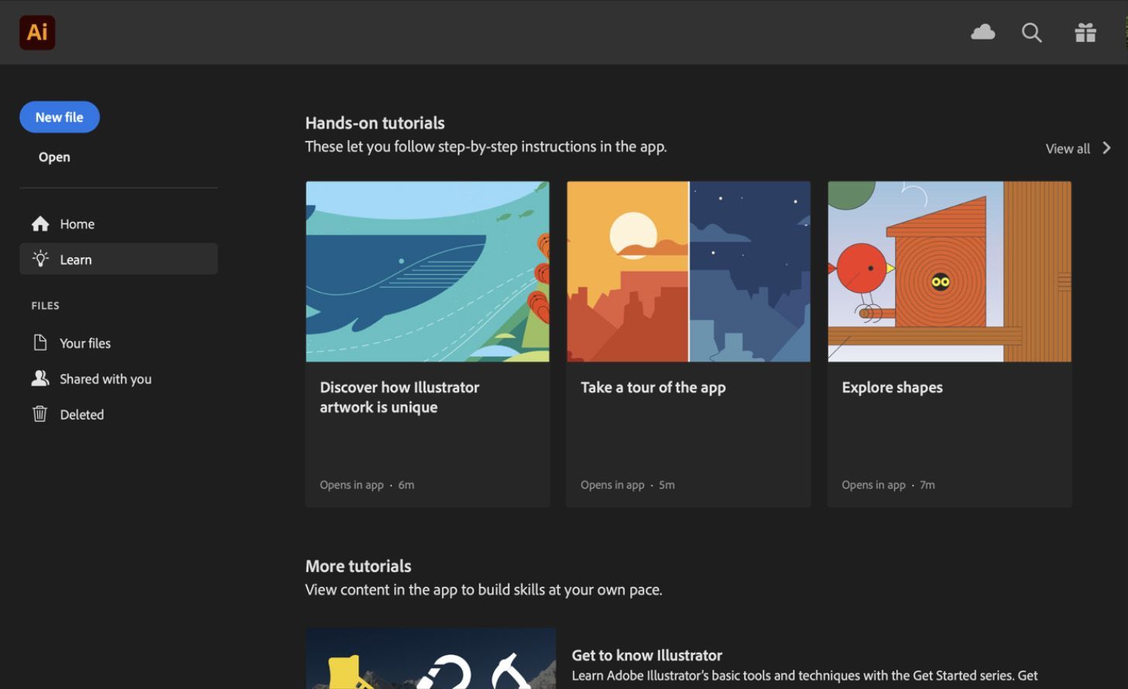Viewport: 1128px width, 689px height.
Task: Click the Open button
Action: (x=54, y=156)
